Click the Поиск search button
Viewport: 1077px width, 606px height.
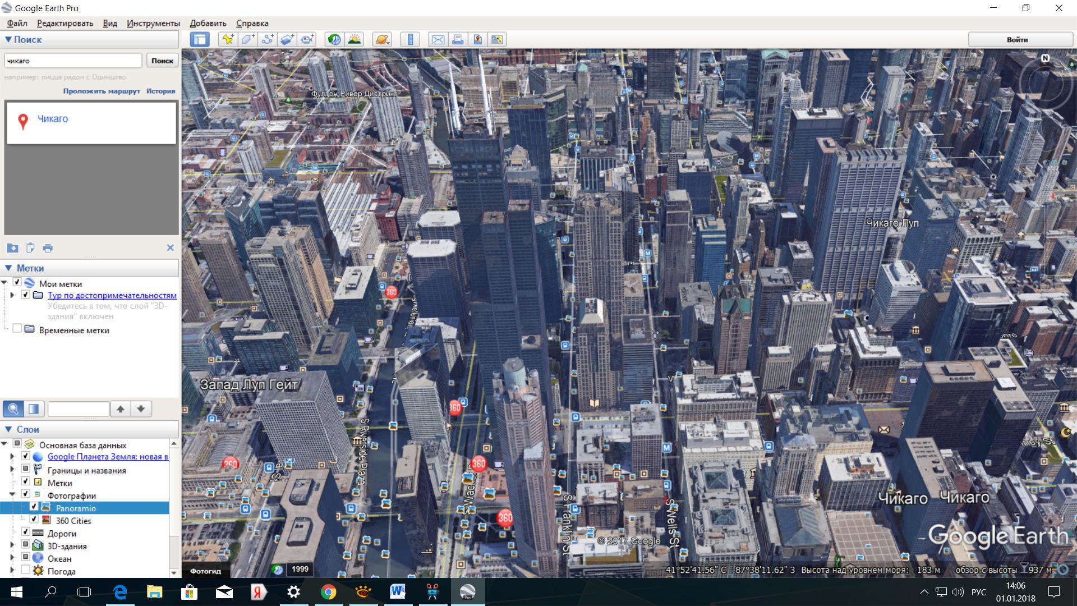(x=162, y=61)
